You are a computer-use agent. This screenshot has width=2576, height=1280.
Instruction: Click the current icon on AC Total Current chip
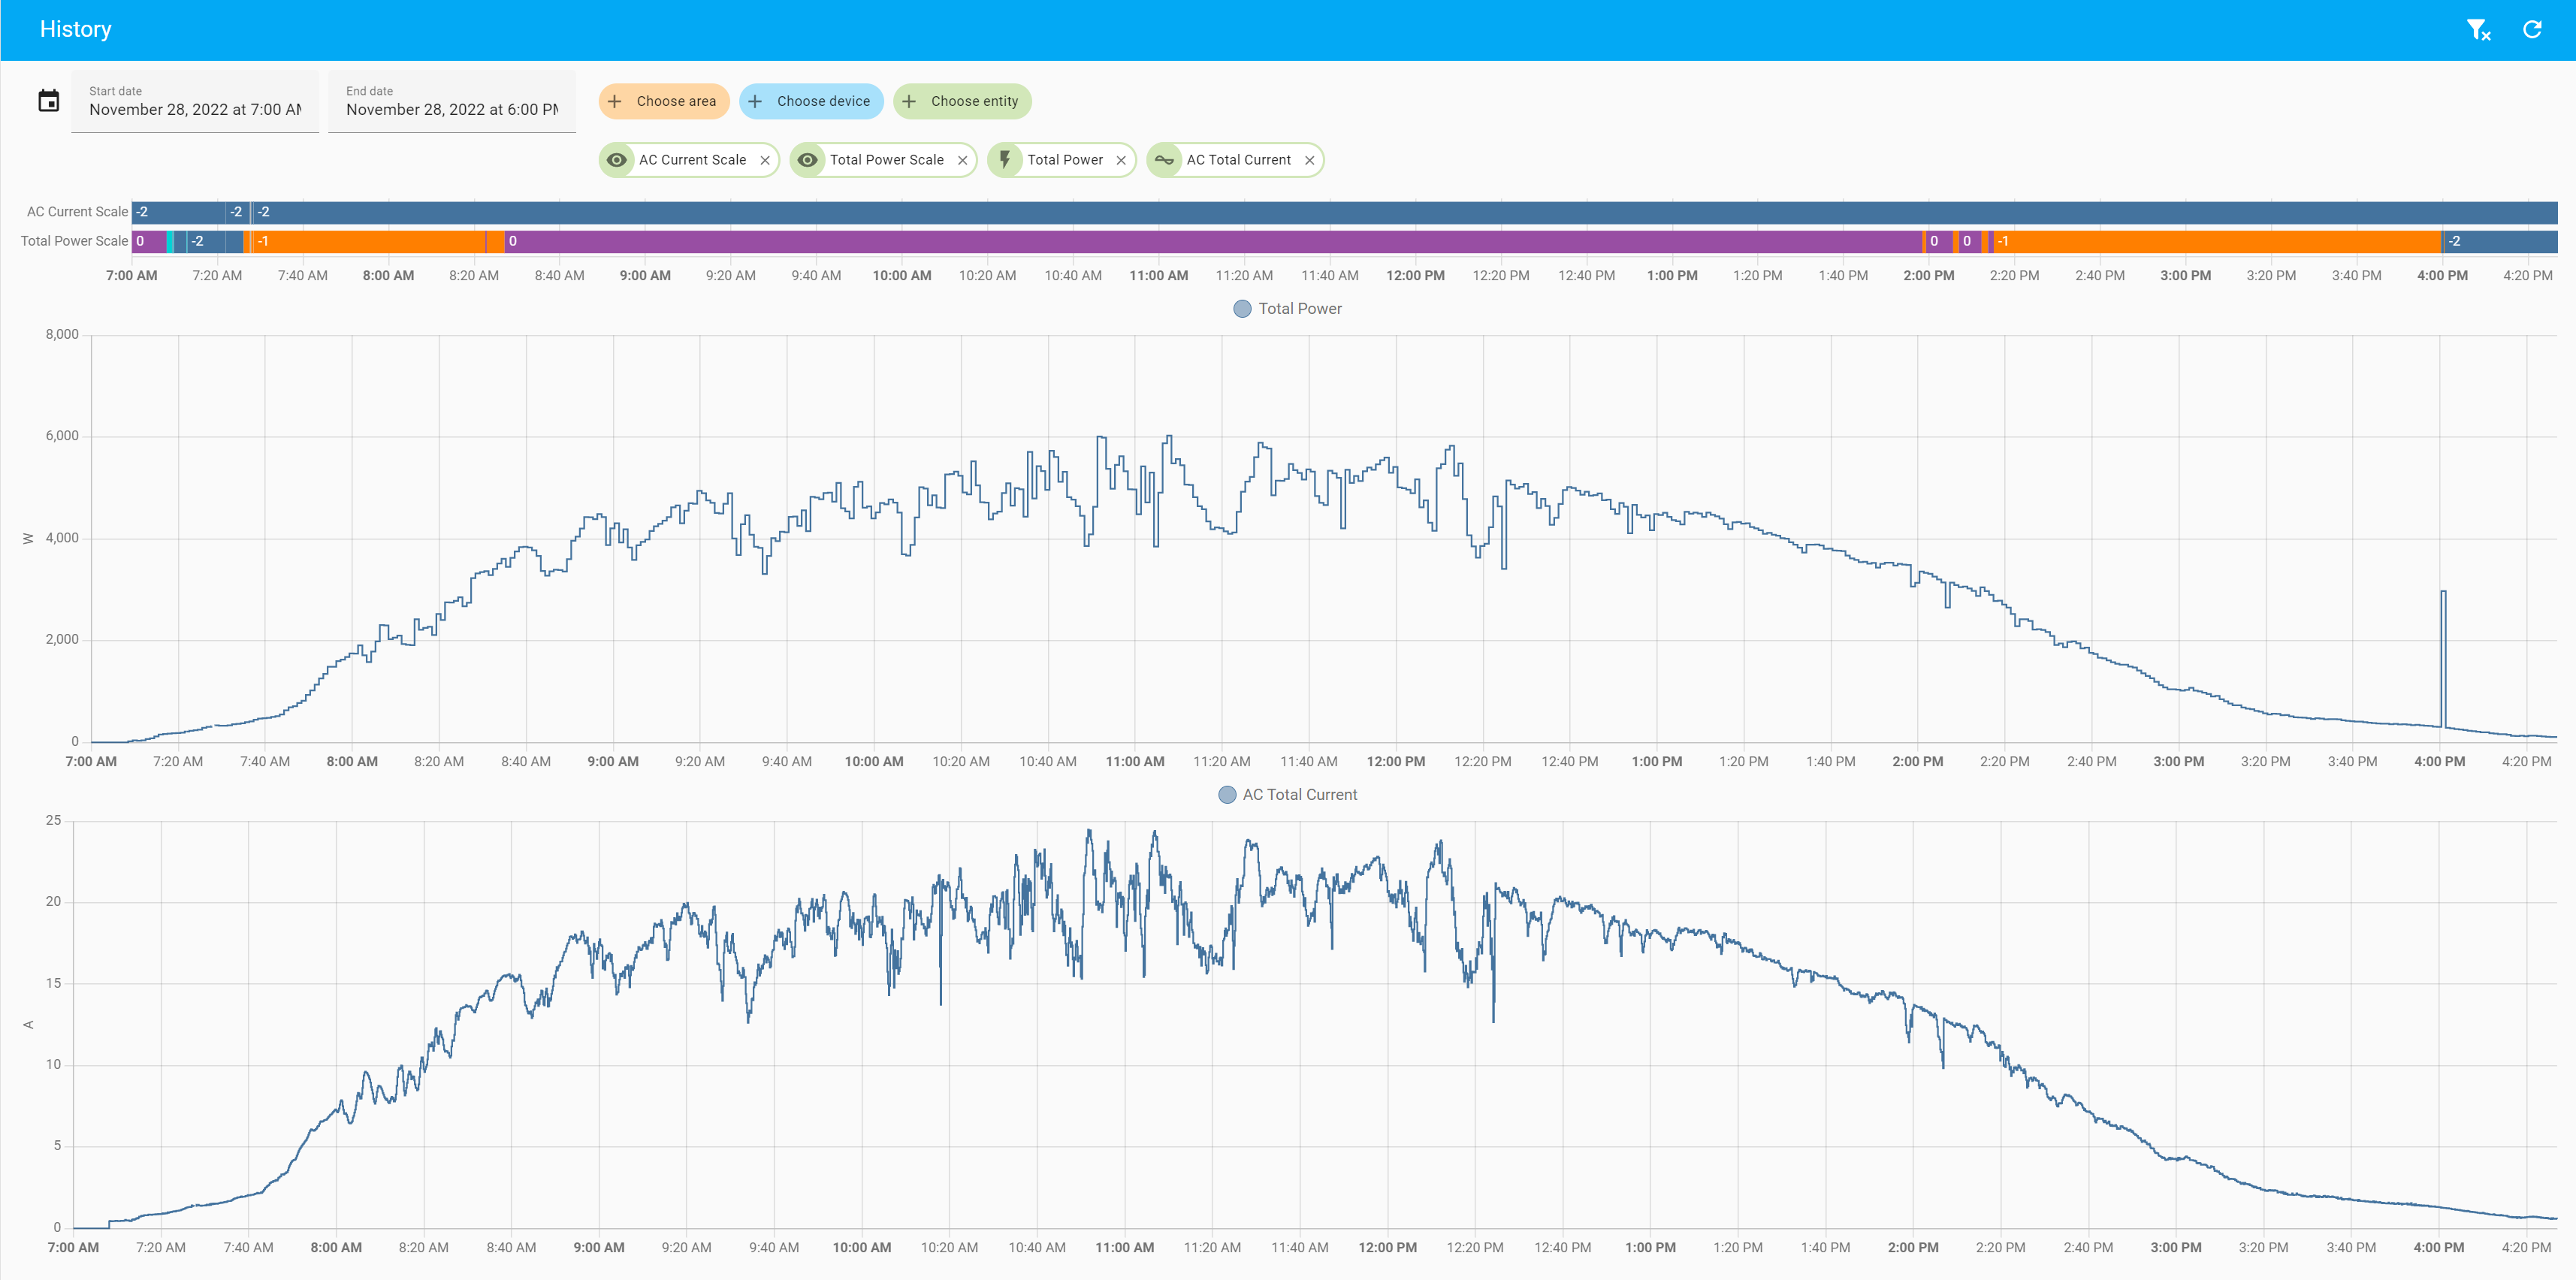tap(1164, 160)
